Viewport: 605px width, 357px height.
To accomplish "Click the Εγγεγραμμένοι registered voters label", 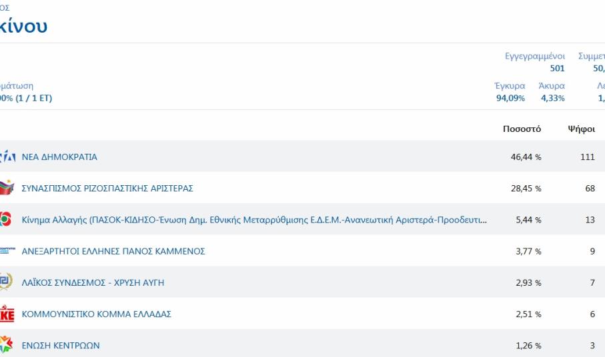I will [x=534, y=58].
